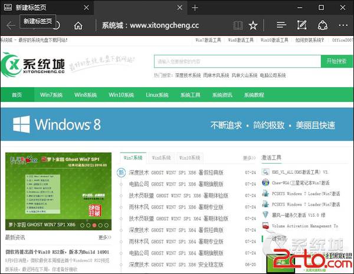The image size is (354, 274).
Task: Open 雨林木风 GHOST WIN7 SP1 X64 暑期专业版
Action: pyautogui.click(x=176, y=242)
